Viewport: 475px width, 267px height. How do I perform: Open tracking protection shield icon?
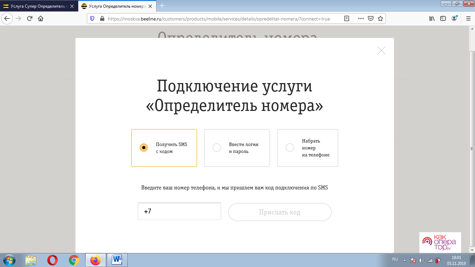[92, 19]
